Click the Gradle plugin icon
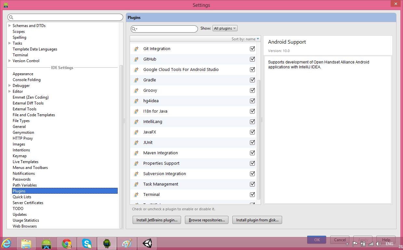 [x=136, y=80]
